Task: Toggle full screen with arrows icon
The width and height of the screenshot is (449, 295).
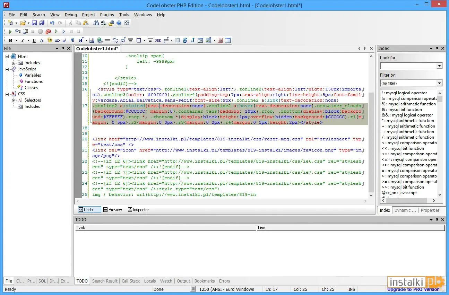Action: [127, 23]
